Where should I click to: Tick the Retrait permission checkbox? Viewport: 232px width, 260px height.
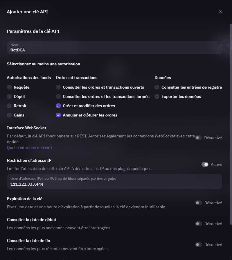tap(10, 106)
